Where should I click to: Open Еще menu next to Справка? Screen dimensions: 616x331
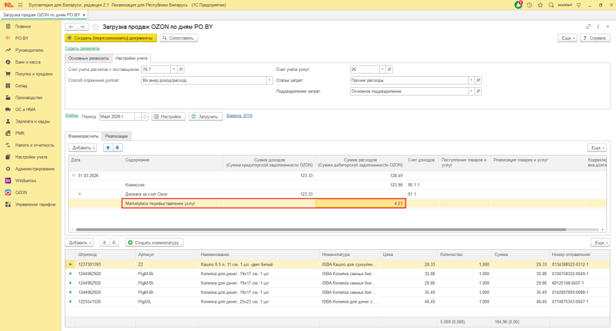pyautogui.click(x=568, y=38)
